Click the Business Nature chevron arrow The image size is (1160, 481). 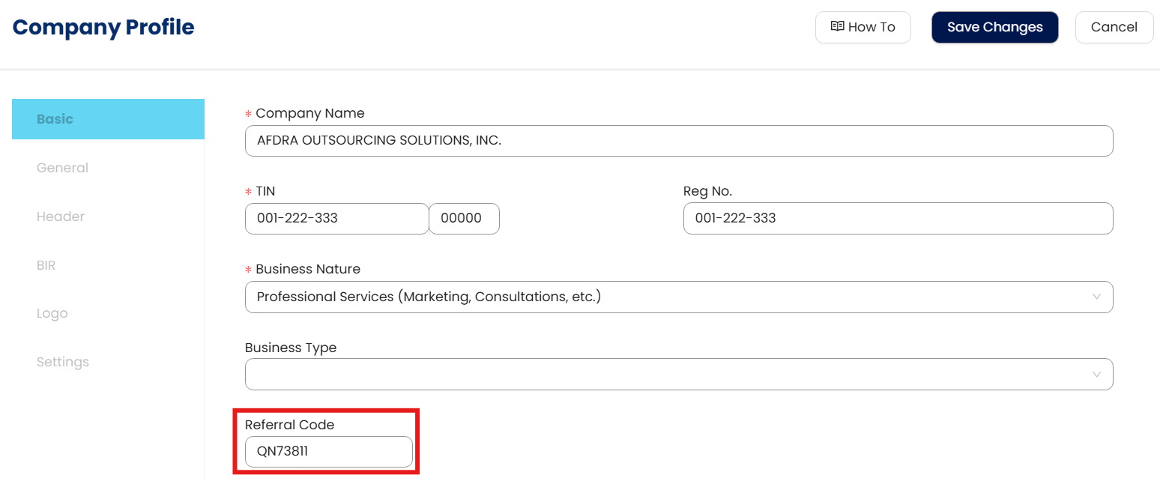[1096, 297]
